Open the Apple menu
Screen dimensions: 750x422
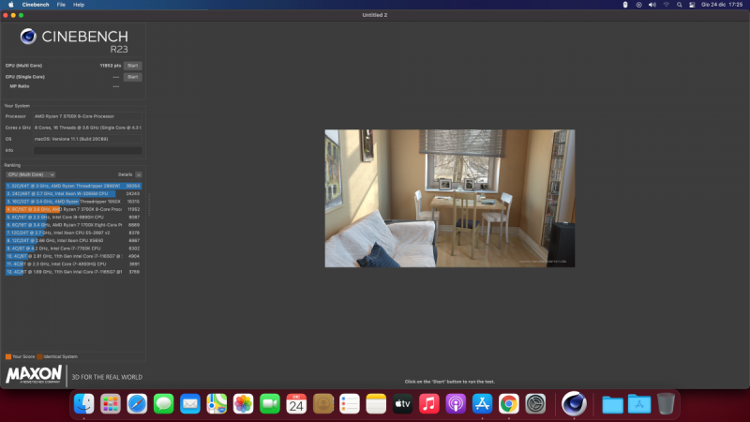tap(10, 5)
